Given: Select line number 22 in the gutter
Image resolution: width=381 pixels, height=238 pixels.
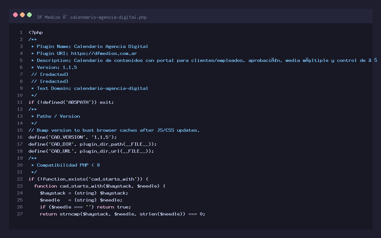Looking at the screenshot, I should point(20,179).
